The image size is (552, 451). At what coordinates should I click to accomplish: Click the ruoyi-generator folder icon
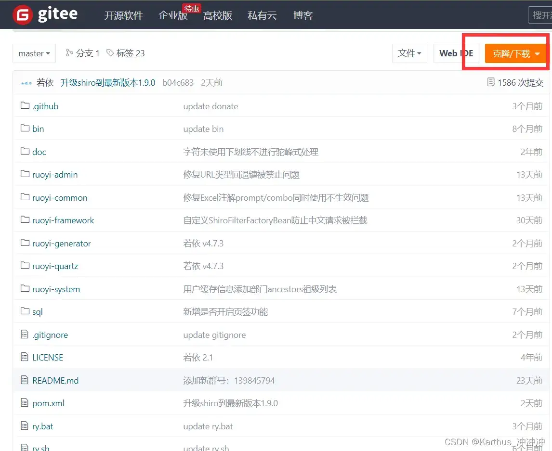[25, 243]
